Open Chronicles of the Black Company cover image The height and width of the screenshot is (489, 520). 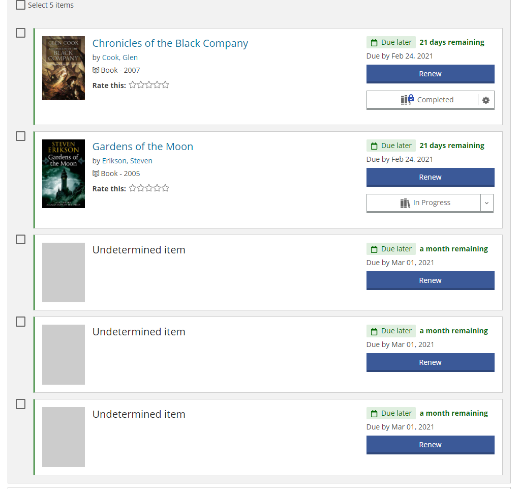click(x=64, y=68)
